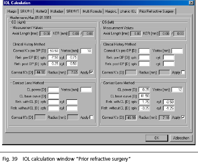This screenshot has height=162, width=198.
Task: Close the IOL Calculation window
Action: pos(191,3)
